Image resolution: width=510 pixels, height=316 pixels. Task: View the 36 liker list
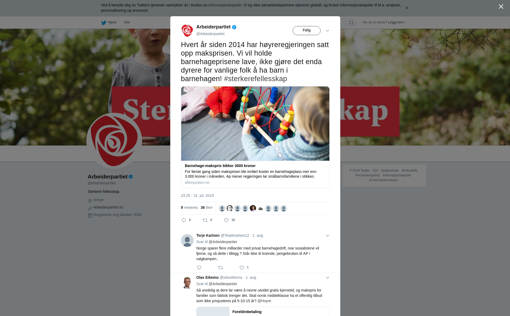207,207
